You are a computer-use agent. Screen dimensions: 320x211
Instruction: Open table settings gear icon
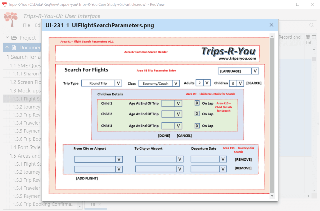pos(308,37)
